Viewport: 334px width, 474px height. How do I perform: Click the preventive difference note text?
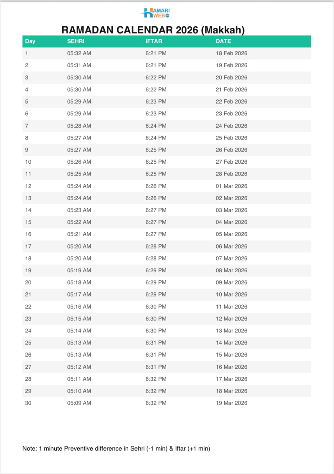click(x=116, y=449)
